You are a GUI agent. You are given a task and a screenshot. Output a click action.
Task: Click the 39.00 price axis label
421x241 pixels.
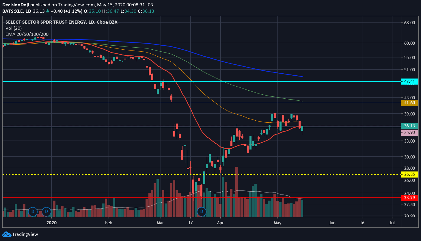(x=409, y=114)
